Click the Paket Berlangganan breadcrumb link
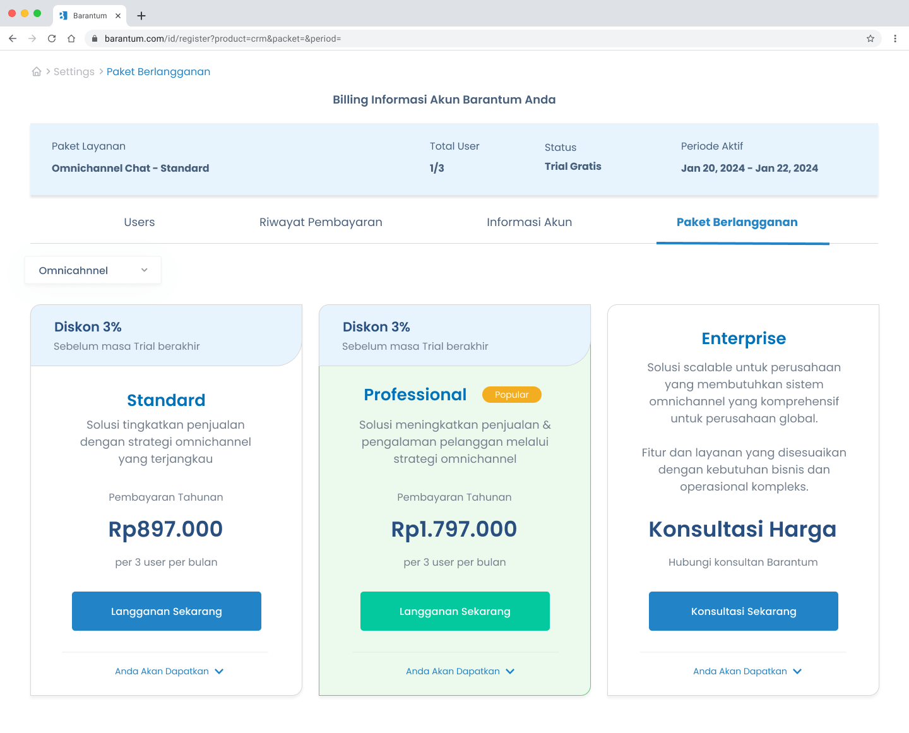This screenshot has width=909, height=733. point(158,72)
